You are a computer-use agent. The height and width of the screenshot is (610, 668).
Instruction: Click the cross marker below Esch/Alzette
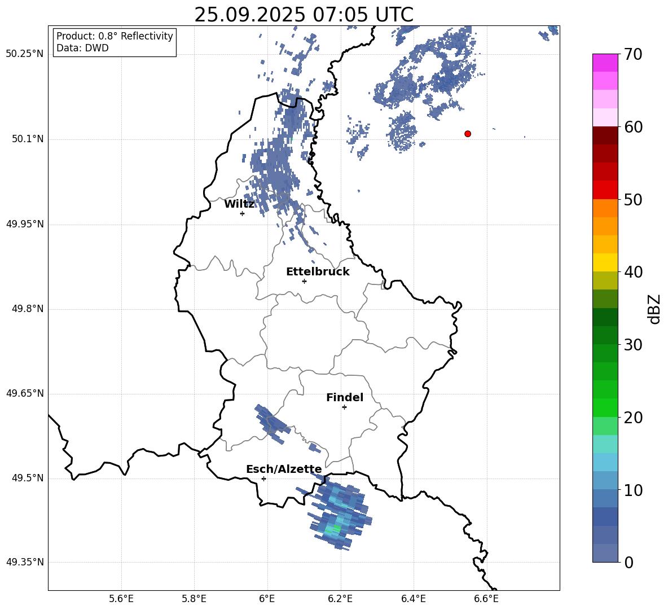click(263, 479)
